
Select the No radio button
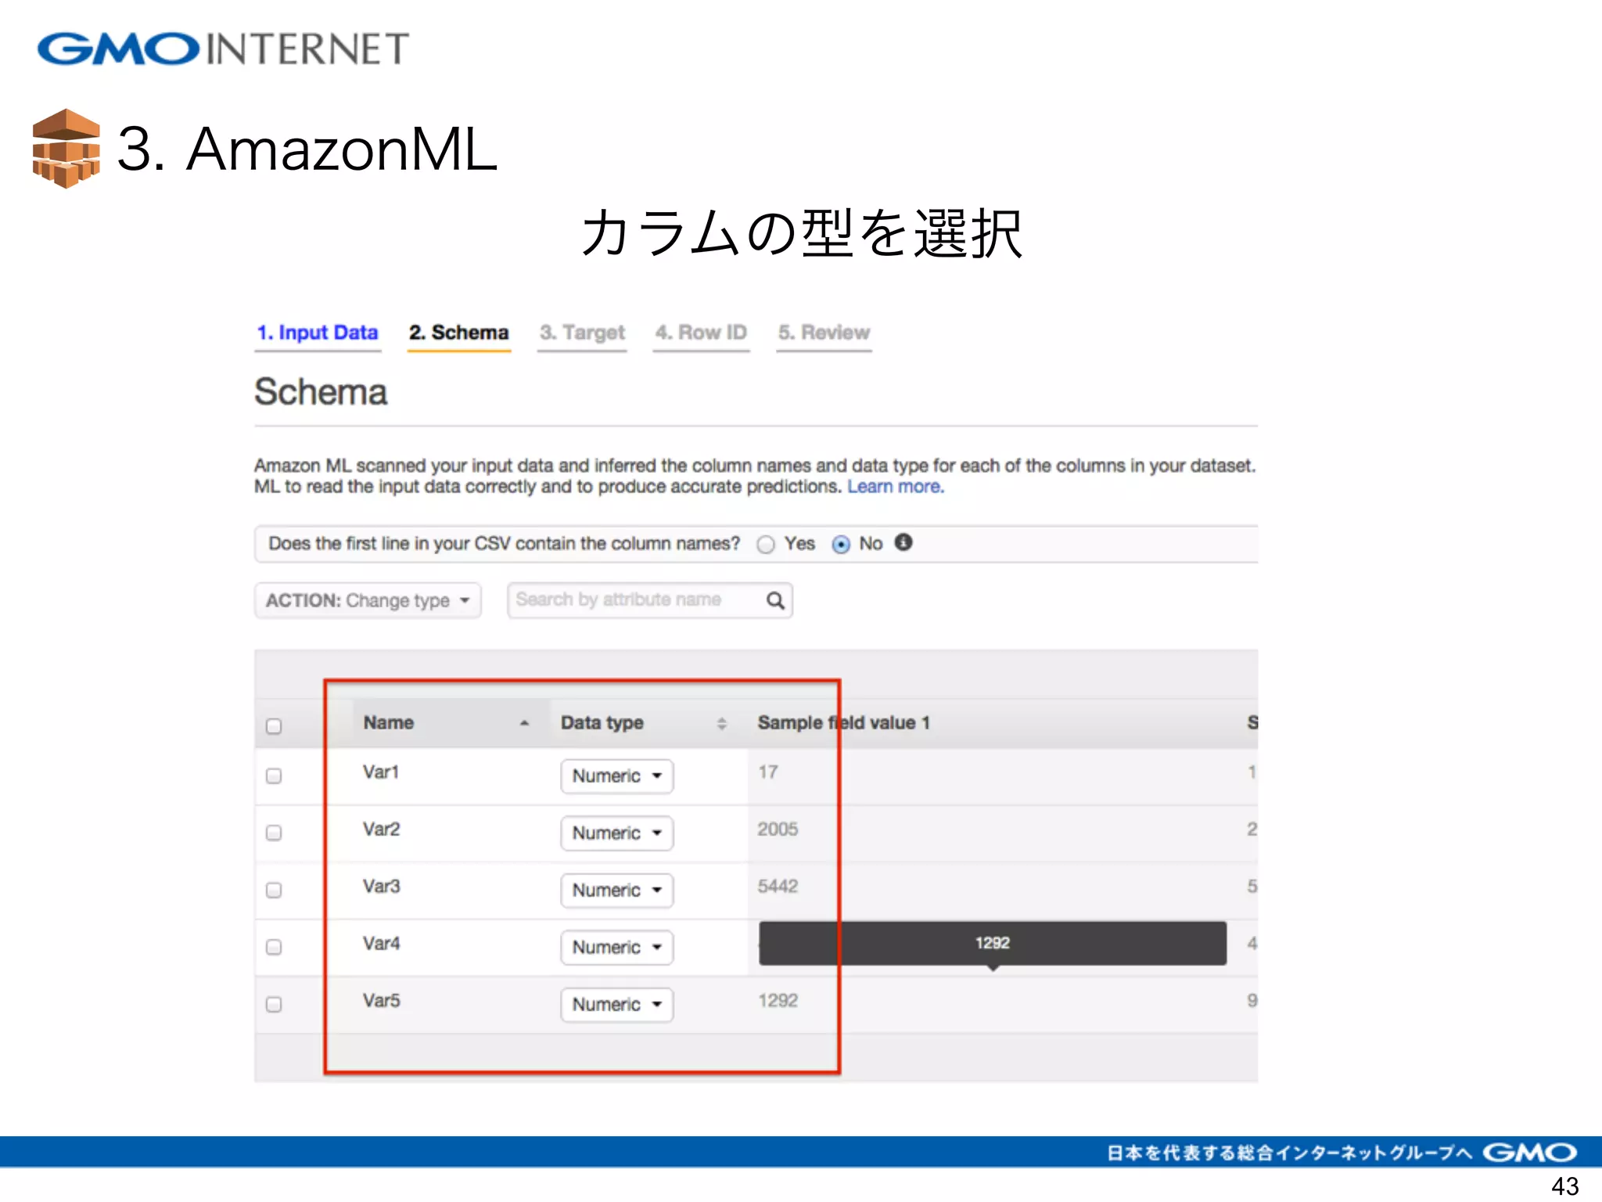pyautogui.click(x=841, y=545)
